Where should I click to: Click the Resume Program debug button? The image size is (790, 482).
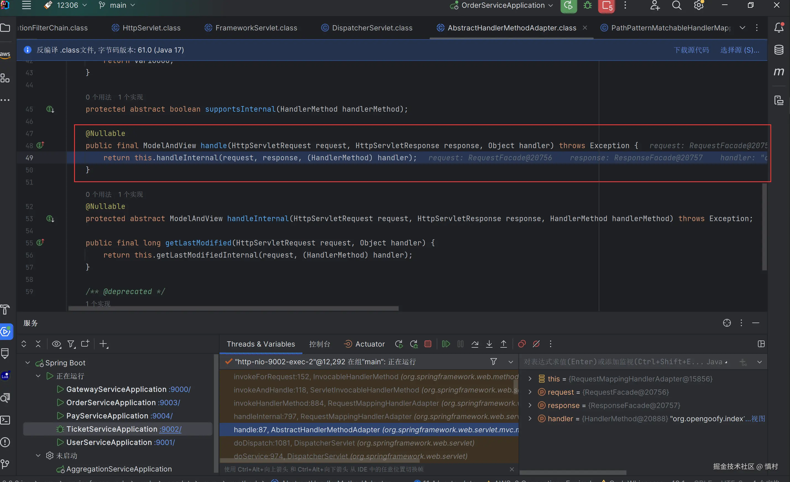tap(446, 344)
